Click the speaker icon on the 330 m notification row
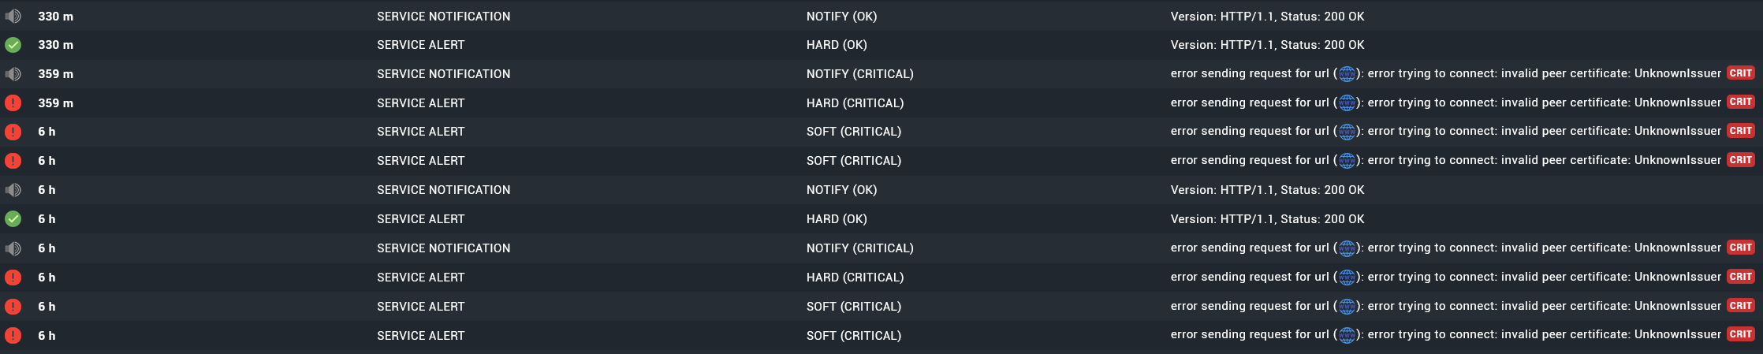This screenshot has width=1763, height=354. [x=13, y=17]
